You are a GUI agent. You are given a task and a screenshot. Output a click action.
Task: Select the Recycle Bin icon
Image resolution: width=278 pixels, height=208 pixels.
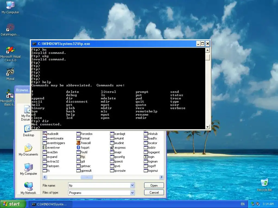point(264,185)
